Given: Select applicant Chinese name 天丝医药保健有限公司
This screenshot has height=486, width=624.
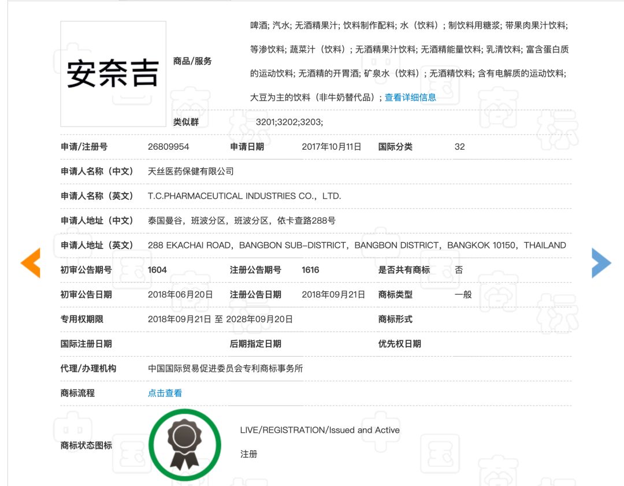Looking at the screenshot, I should [191, 171].
